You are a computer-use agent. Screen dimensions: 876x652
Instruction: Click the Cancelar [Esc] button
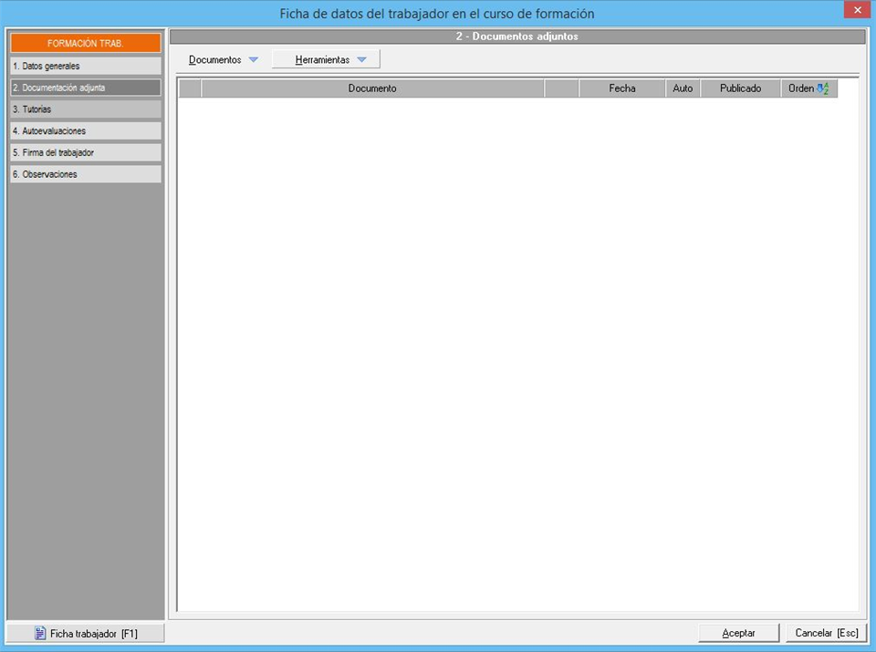click(x=827, y=633)
